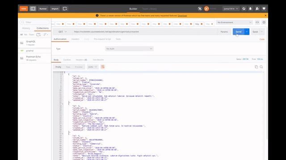The image size is (286, 160).
Task: Open the Send options dropdown arrow
Action: pos(247,32)
